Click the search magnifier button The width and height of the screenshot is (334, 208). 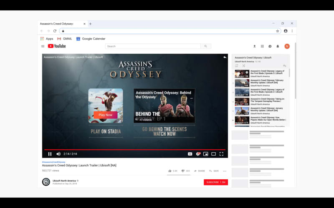[206, 46]
